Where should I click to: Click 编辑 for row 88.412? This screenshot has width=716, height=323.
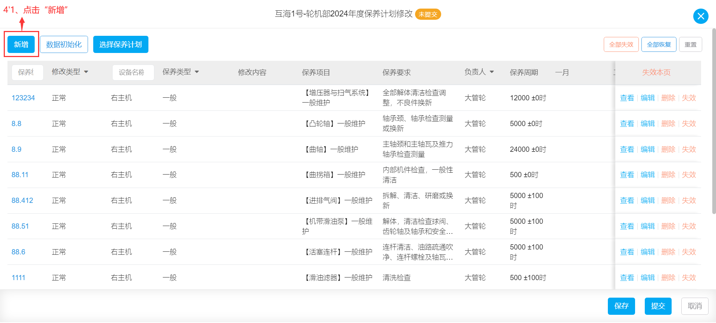pos(648,200)
